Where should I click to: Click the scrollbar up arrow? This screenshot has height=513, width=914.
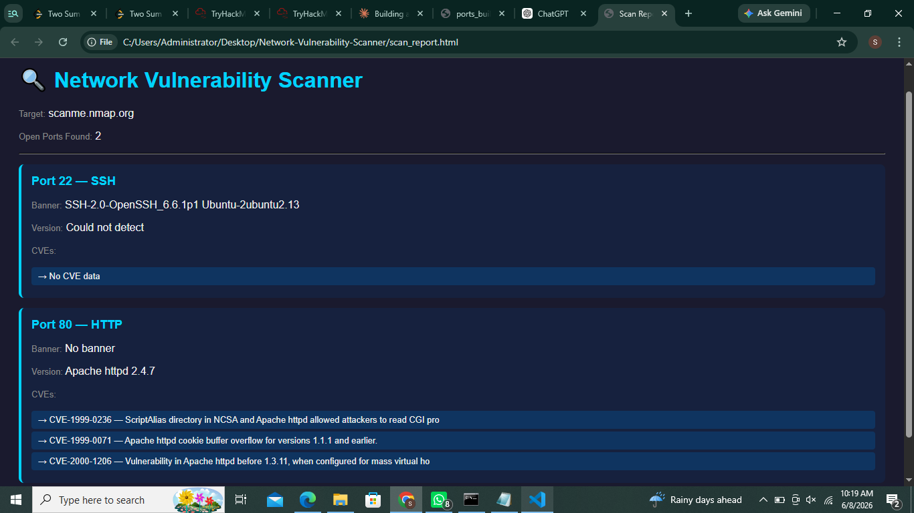[909, 63]
